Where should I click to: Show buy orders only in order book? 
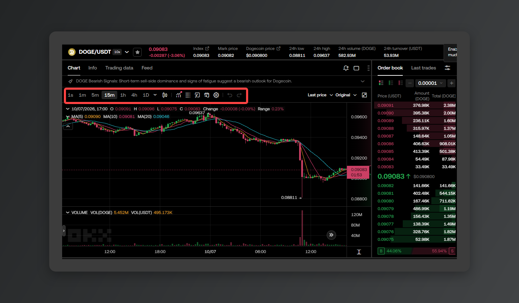click(391, 83)
